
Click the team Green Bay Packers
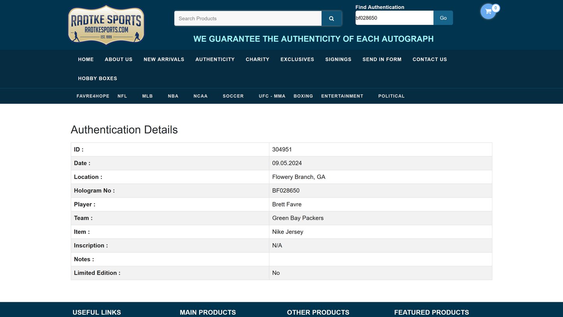point(298,218)
